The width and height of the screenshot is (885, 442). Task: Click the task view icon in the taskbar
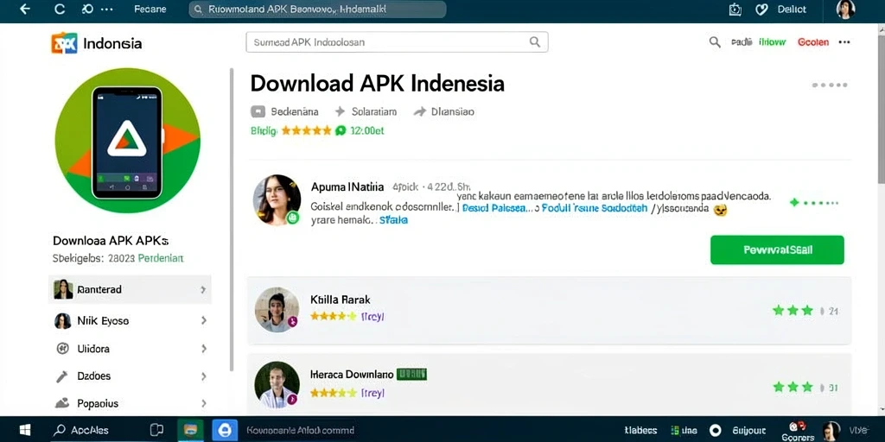[156, 430]
